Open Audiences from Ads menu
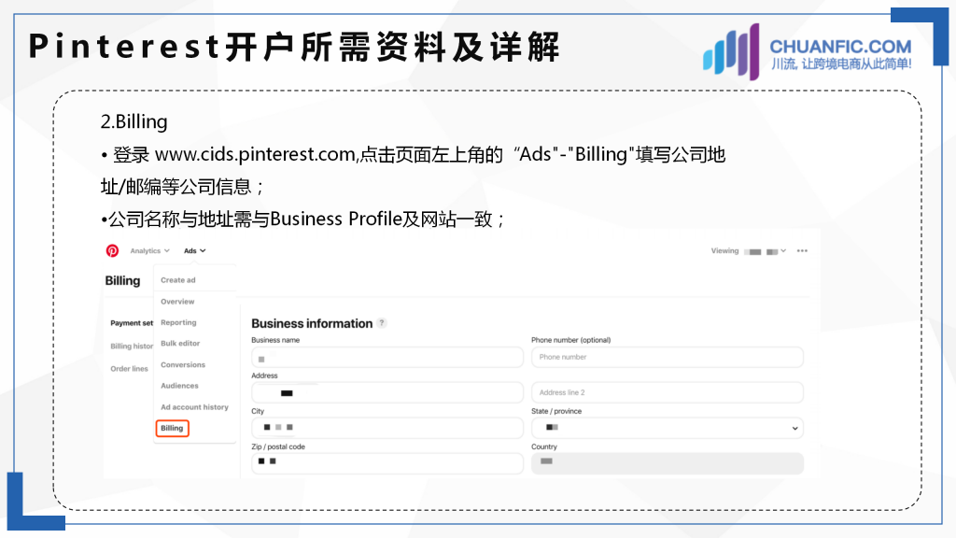956x538 pixels. click(x=179, y=386)
